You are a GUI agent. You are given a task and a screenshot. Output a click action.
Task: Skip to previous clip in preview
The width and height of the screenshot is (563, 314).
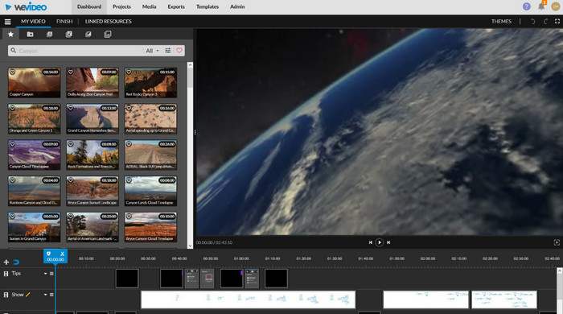point(370,242)
